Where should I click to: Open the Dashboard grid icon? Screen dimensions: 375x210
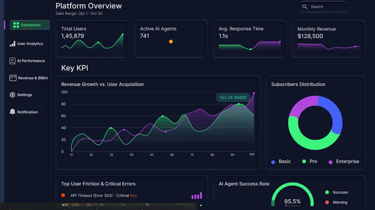click(x=16, y=25)
